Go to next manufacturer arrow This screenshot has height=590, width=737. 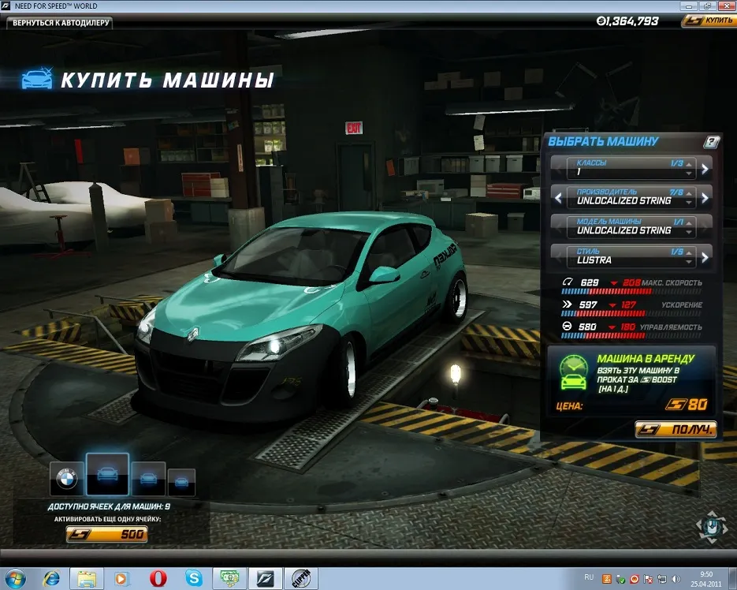[705, 198]
